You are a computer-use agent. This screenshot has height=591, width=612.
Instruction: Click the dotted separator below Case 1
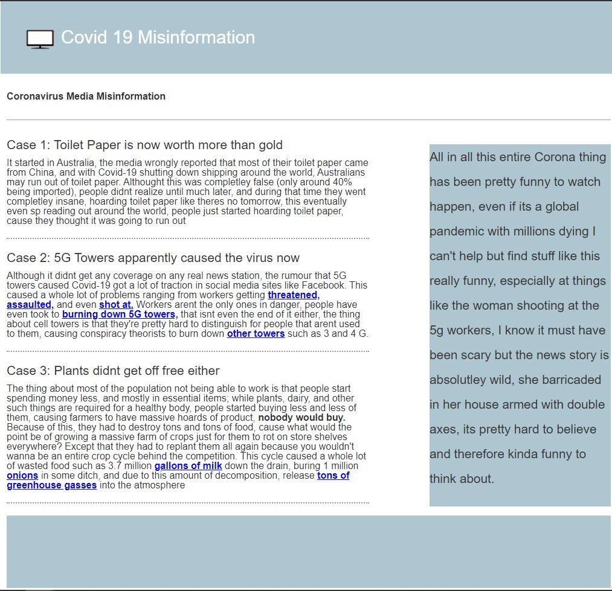tap(187, 238)
